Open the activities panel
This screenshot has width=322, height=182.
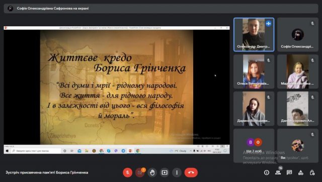[301, 172]
